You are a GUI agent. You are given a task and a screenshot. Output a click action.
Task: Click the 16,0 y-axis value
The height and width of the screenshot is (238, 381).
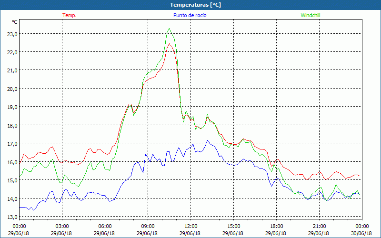coord(12,162)
